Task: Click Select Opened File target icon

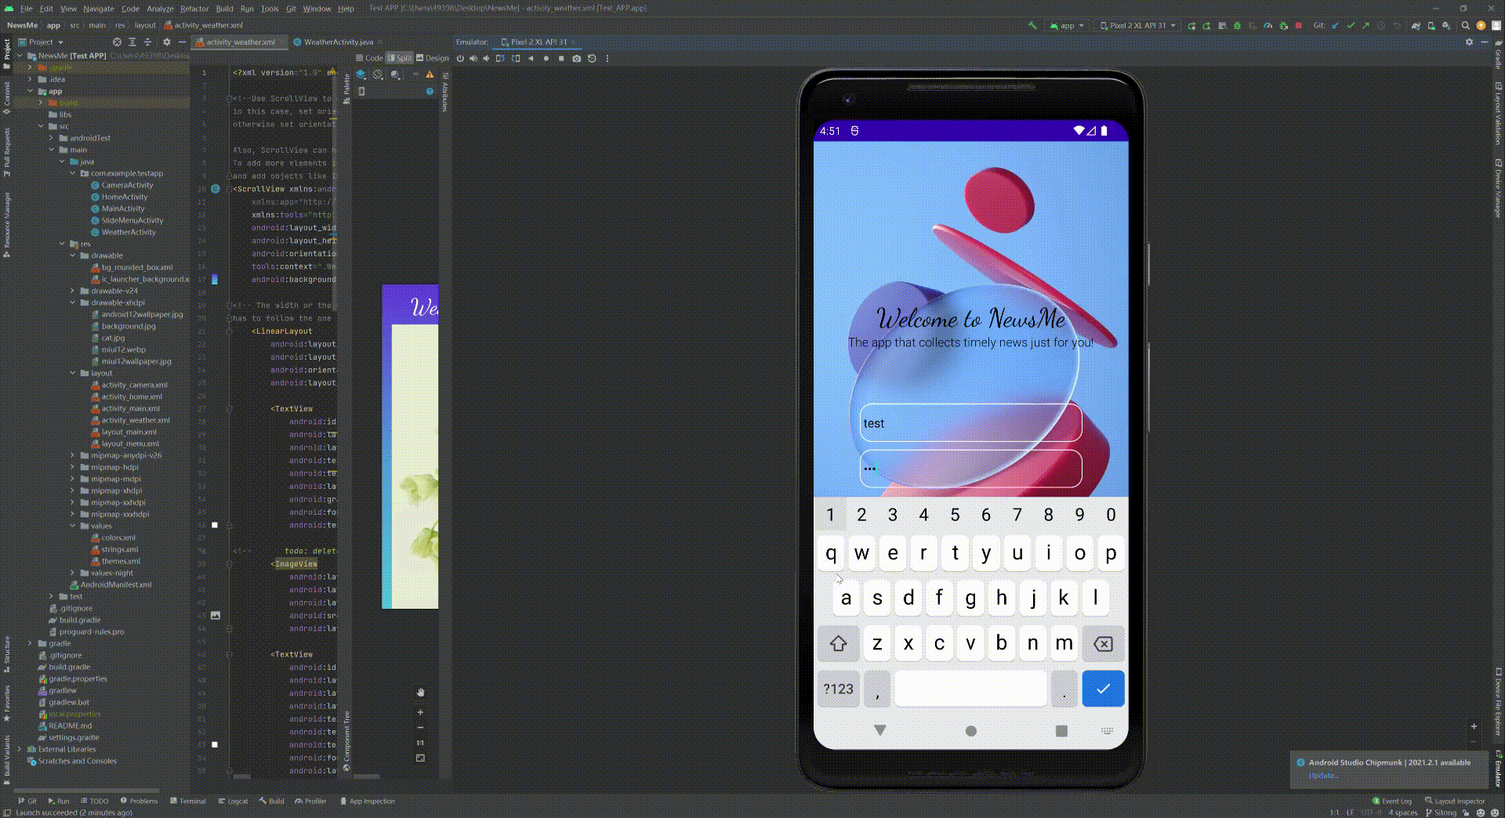Action: click(x=117, y=42)
